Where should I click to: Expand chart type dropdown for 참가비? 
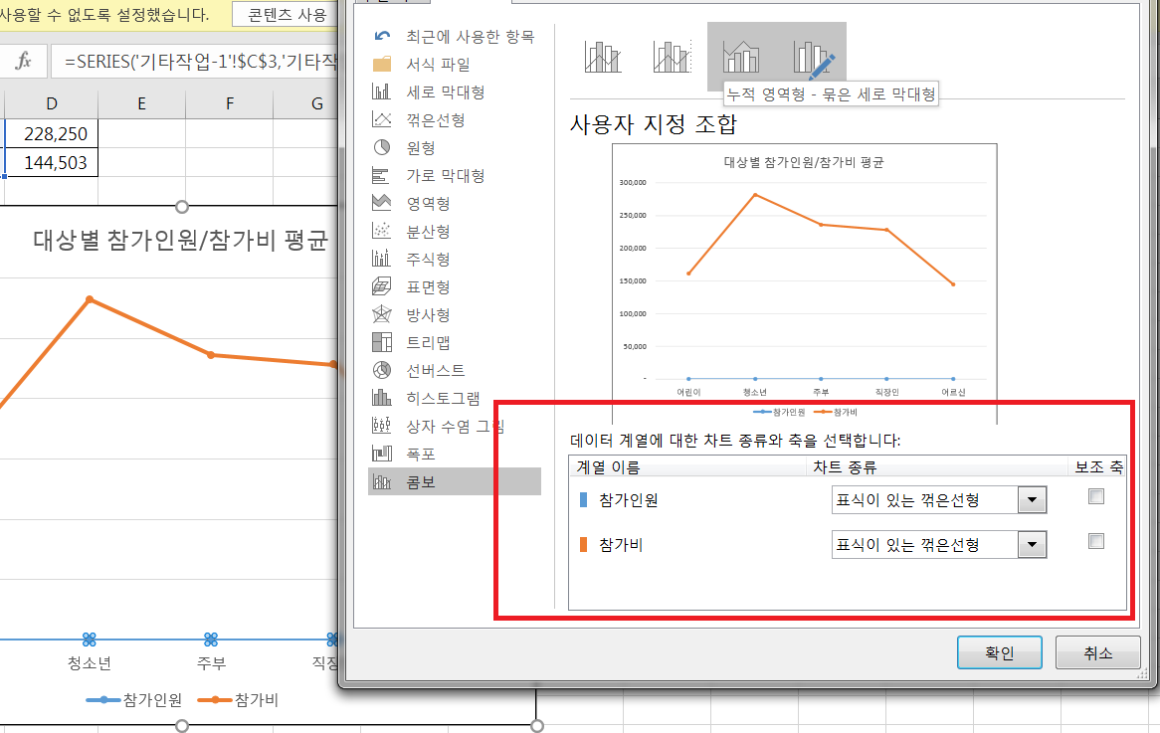pyautogui.click(x=1033, y=545)
